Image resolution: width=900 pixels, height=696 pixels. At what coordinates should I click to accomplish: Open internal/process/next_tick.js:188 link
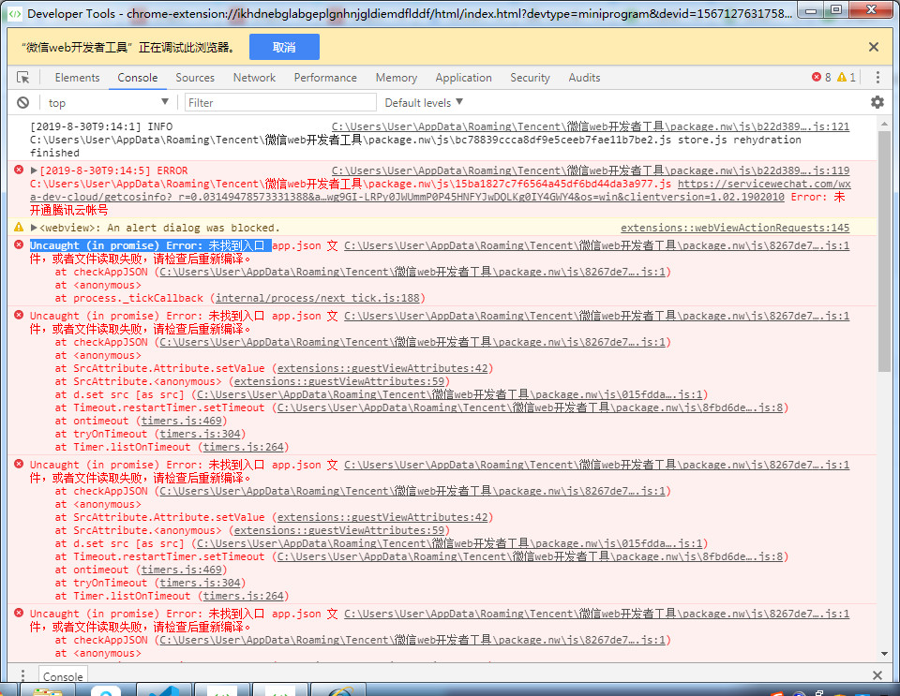[x=318, y=298]
